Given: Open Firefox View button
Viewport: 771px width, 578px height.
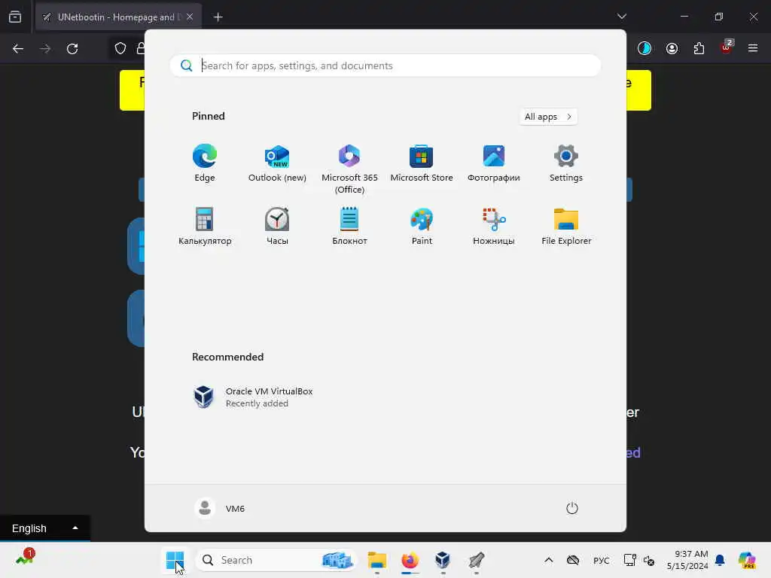Looking at the screenshot, I should (x=15, y=17).
